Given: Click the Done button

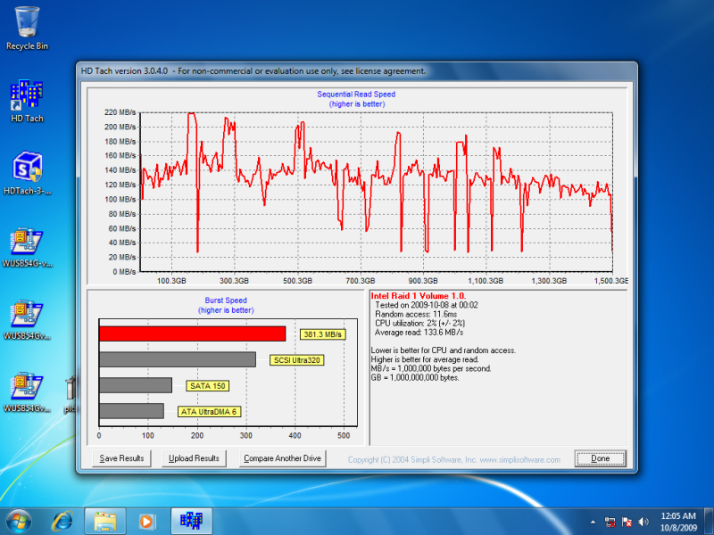Looking at the screenshot, I should pos(600,458).
